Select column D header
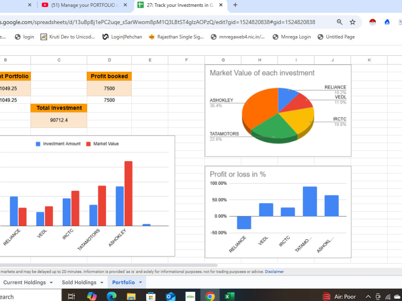This screenshot has height=301, width=402. point(109,60)
